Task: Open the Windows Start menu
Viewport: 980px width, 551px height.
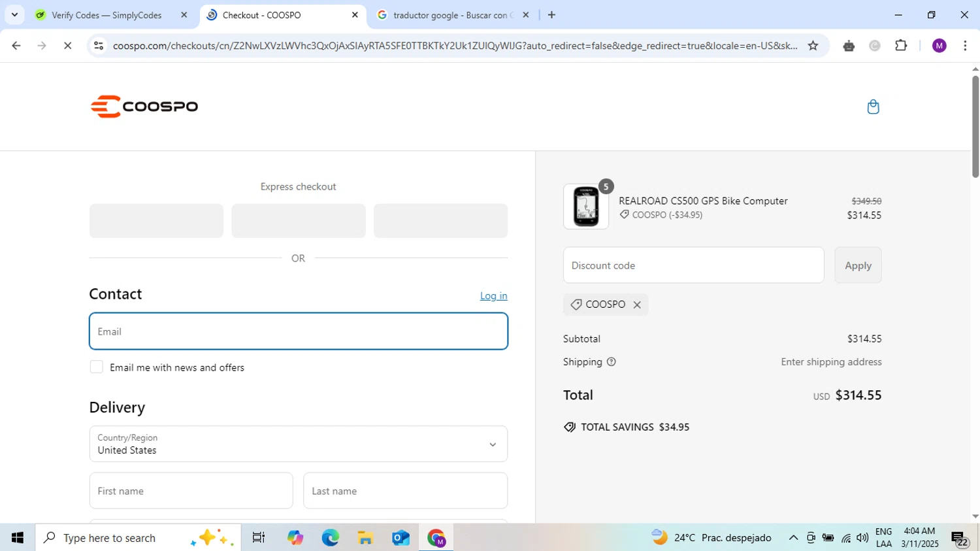Action: (x=18, y=538)
